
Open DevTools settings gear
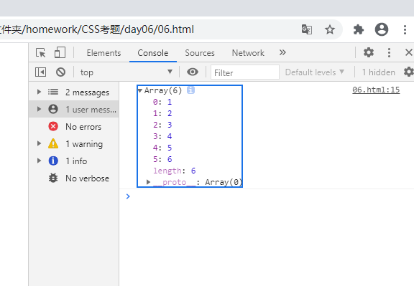pyautogui.click(x=369, y=52)
